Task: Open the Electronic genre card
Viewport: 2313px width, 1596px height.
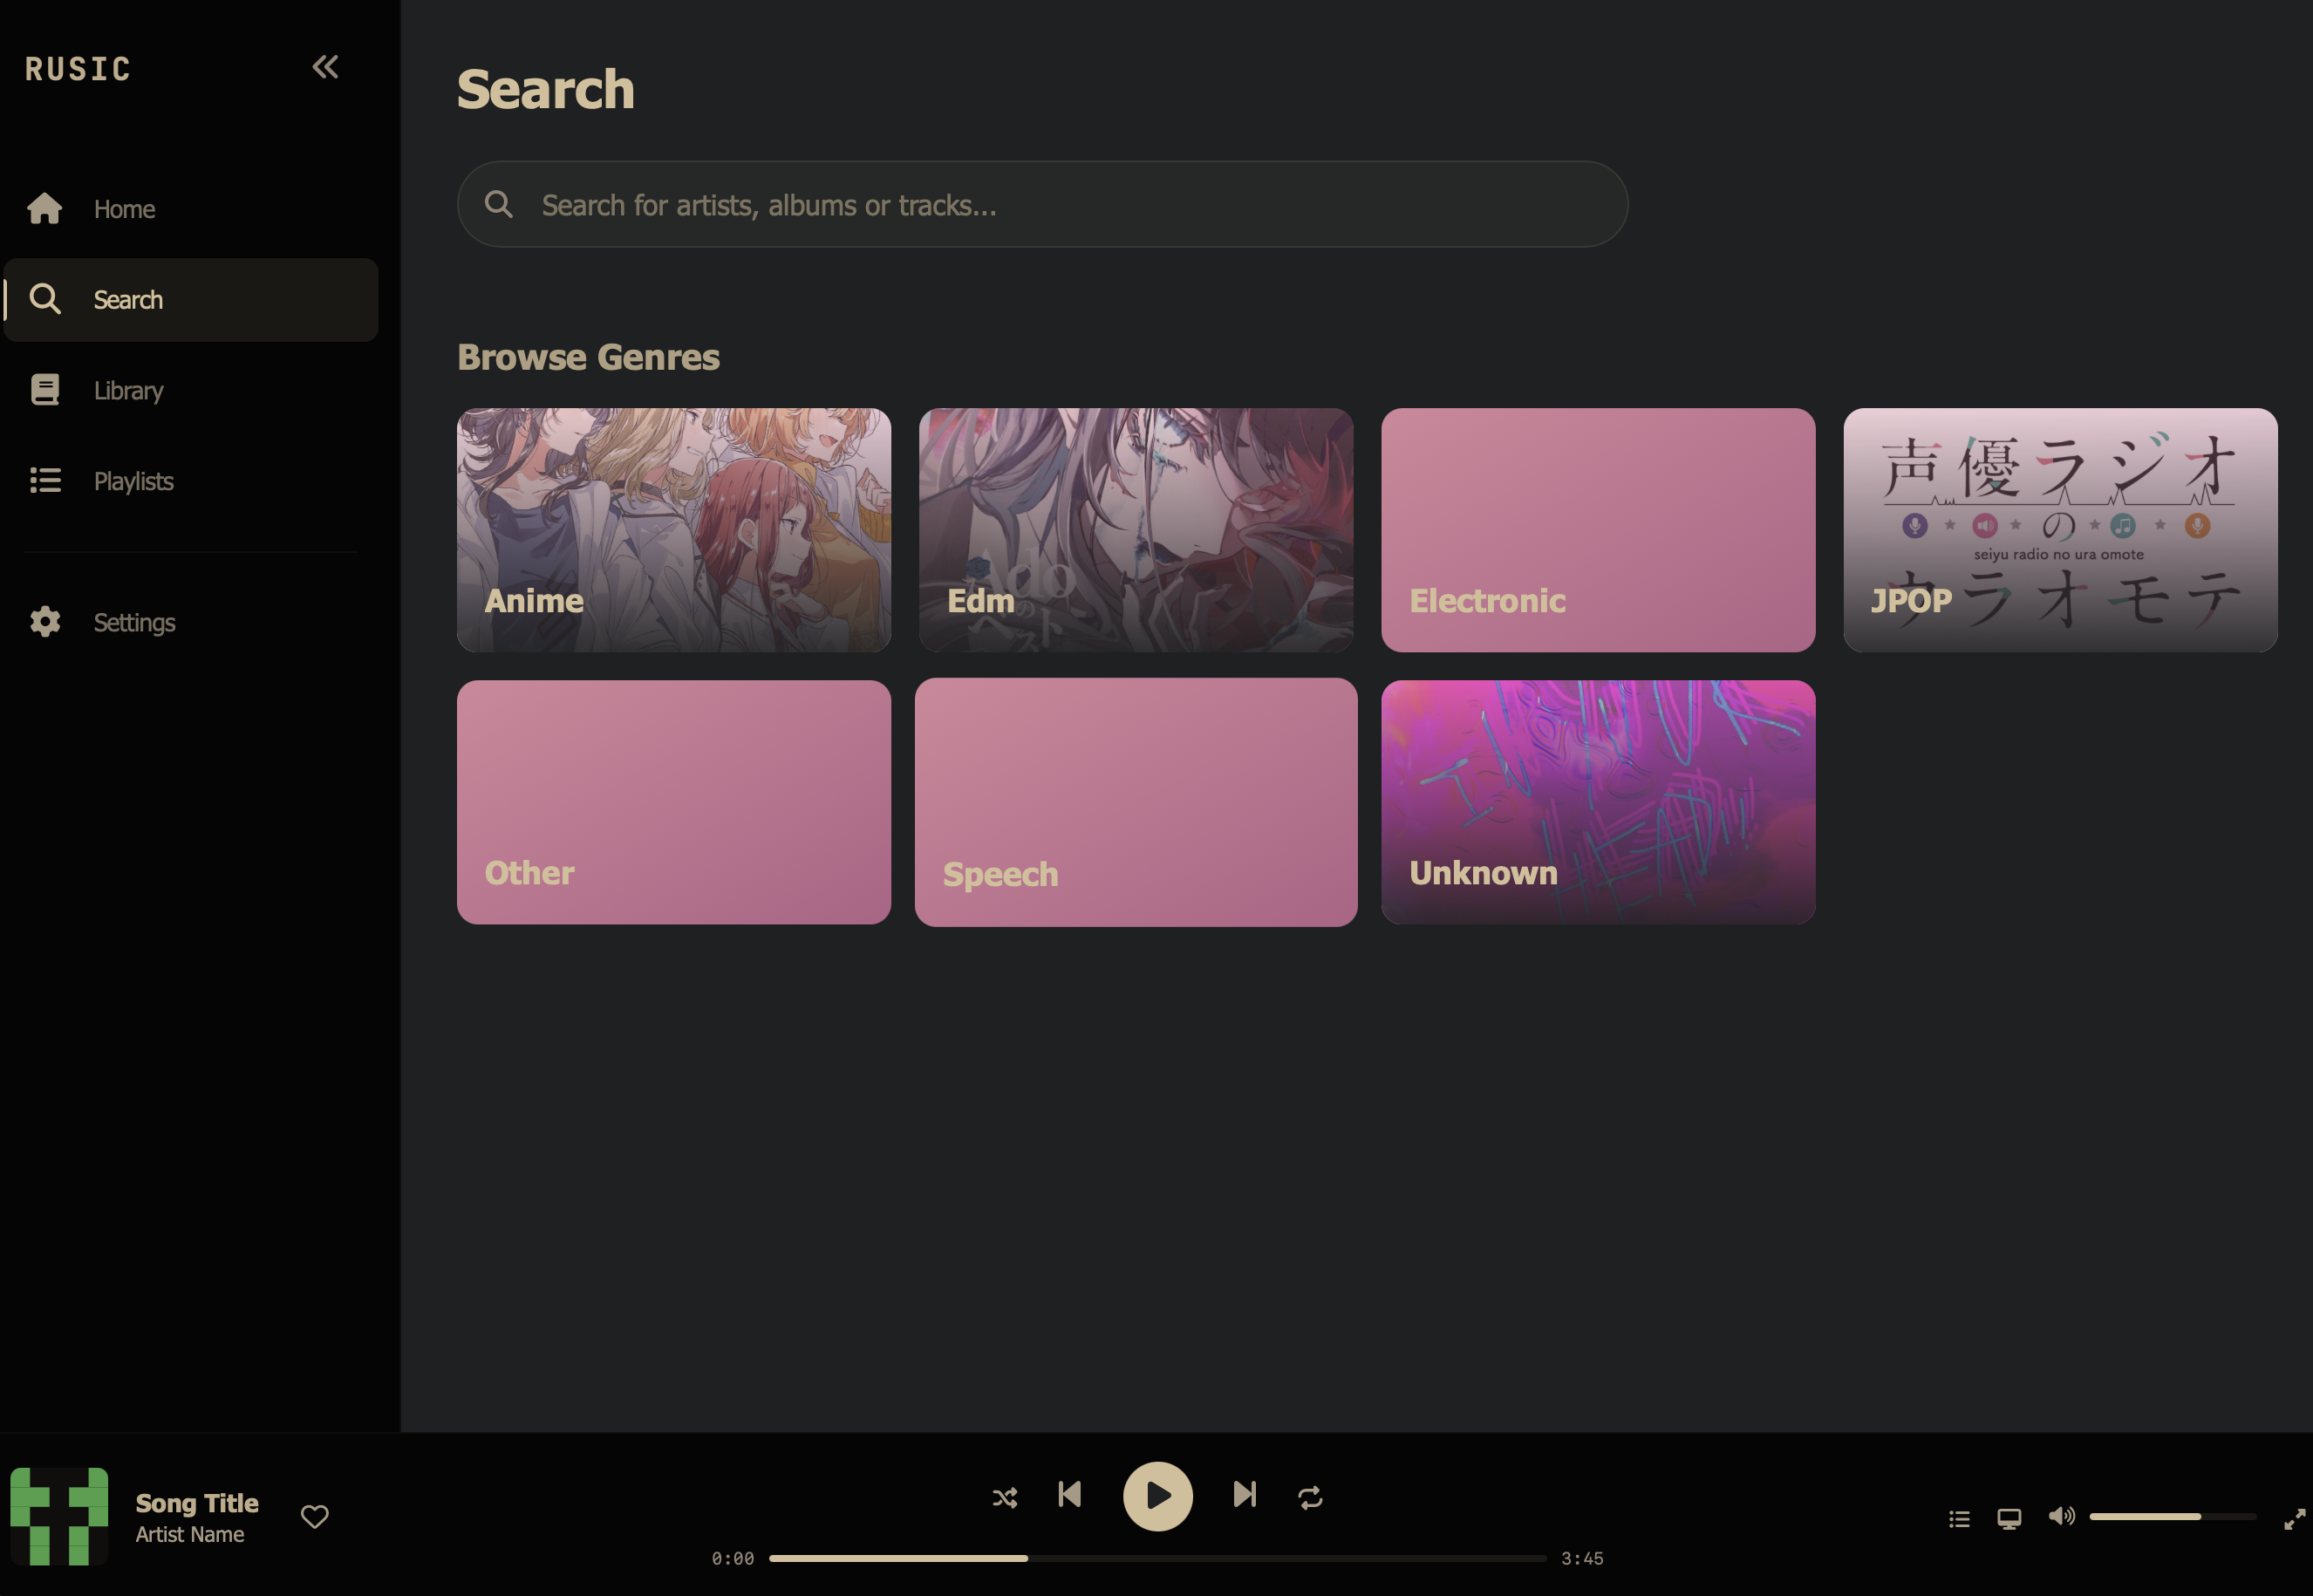Action: click(1597, 530)
